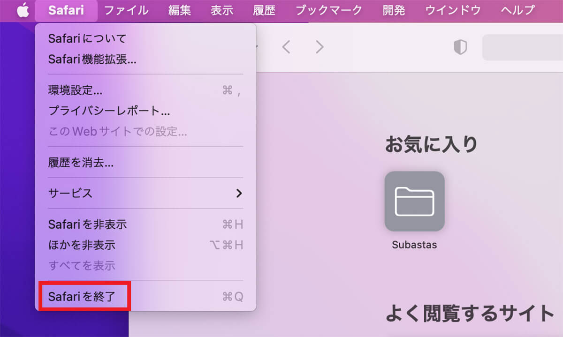Select Safariを終了 to quit
Image resolution: width=563 pixels, height=337 pixels.
click(x=146, y=296)
